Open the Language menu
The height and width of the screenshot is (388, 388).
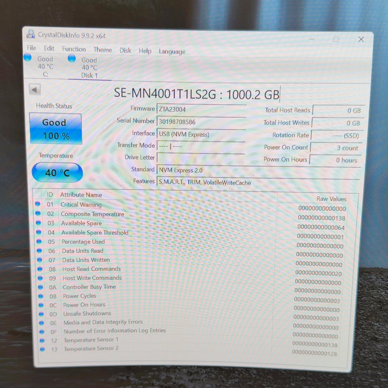172,52
